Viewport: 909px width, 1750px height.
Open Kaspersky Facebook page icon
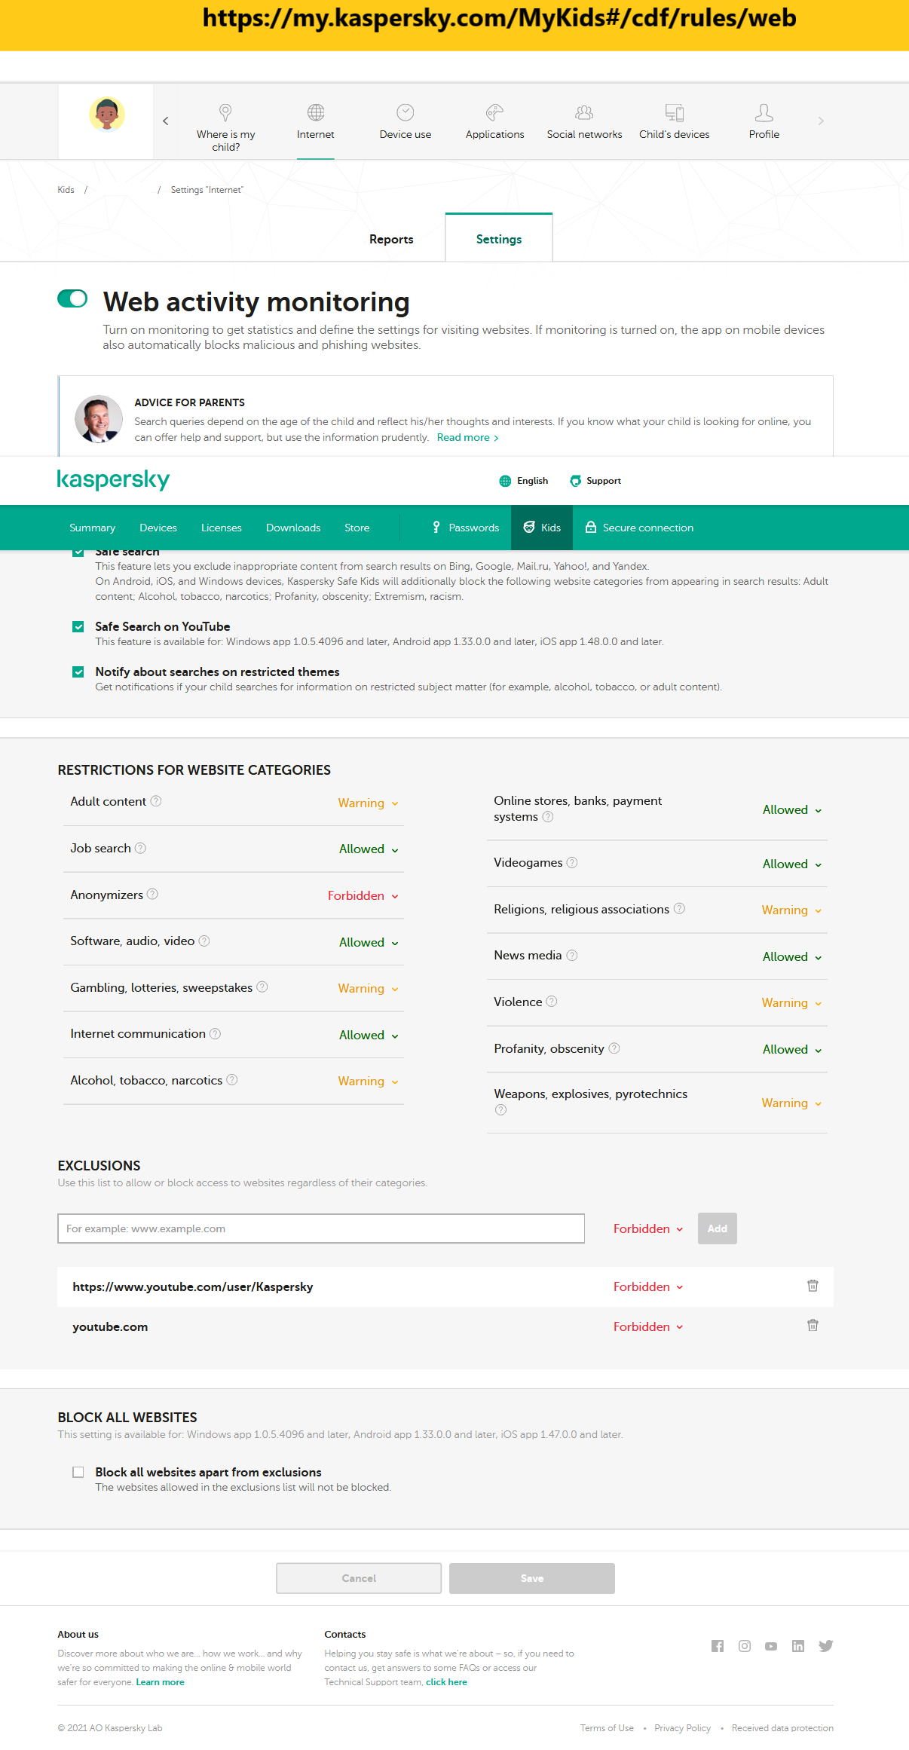718,1646
